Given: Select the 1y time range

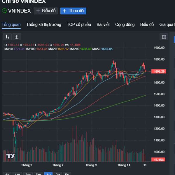Looking at the screenshot, I should 48,174.
